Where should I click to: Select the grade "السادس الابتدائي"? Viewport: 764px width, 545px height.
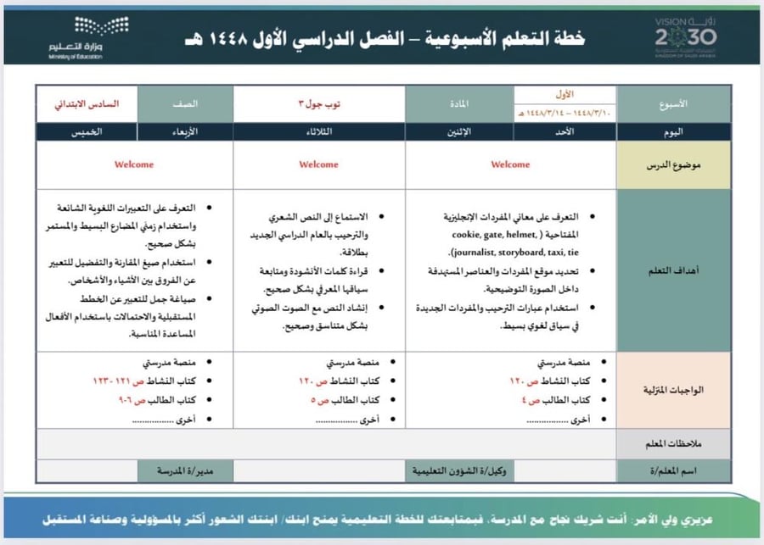coord(87,103)
